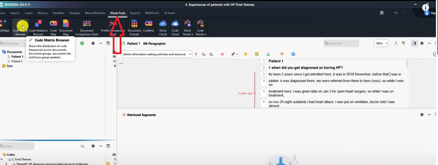This screenshot has width=438, height=165.
Task: Collapse the C. Final Themes code
Action: pos(2,159)
